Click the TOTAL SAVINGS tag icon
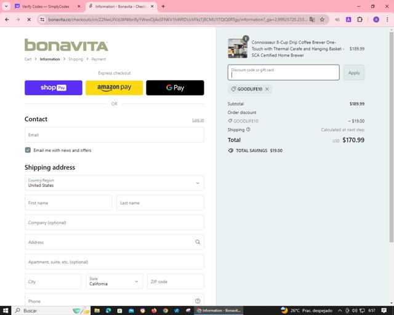 (231, 151)
